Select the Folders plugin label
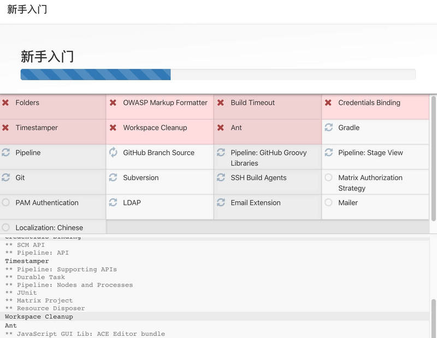 [27, 103]
